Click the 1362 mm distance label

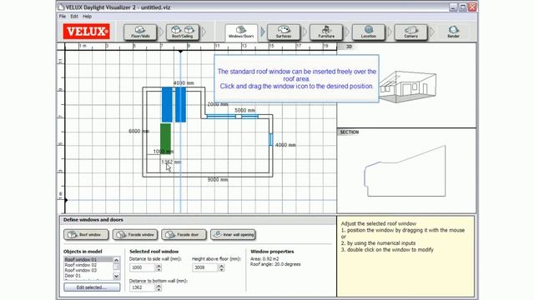(171, 162)
